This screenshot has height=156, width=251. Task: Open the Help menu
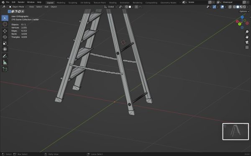(39, 2)
